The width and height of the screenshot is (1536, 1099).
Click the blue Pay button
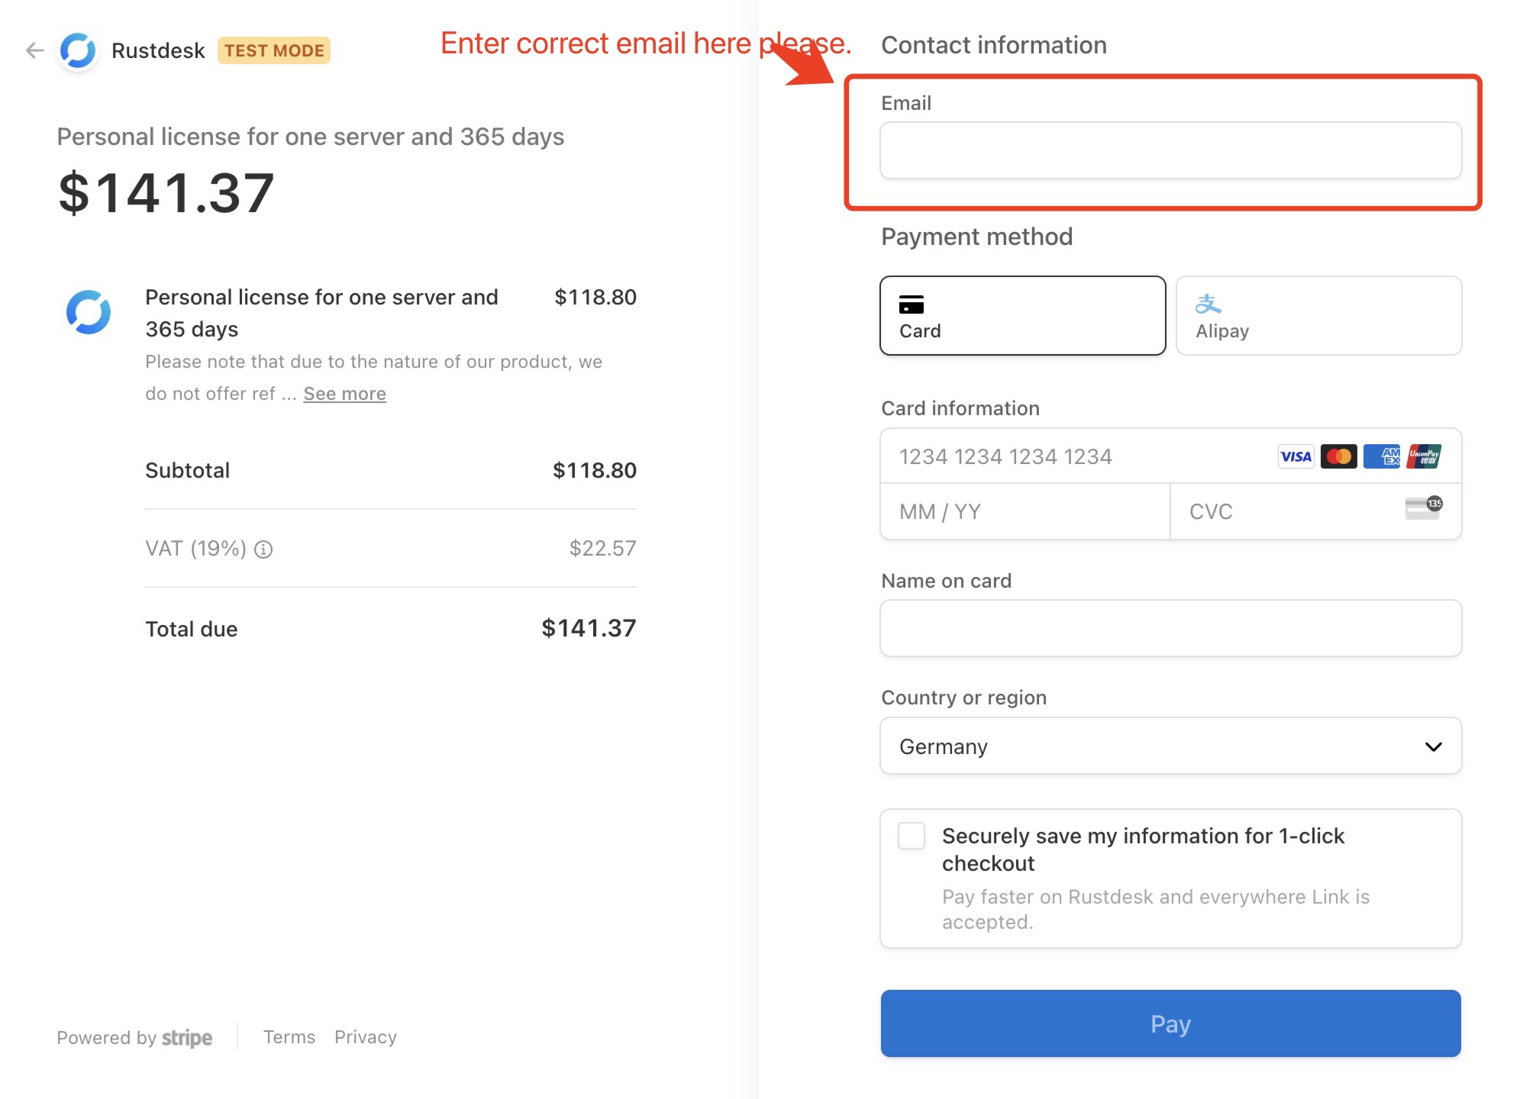coord(1170,1023)
